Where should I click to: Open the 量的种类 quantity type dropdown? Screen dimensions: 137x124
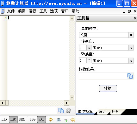(x=106, y=35)
